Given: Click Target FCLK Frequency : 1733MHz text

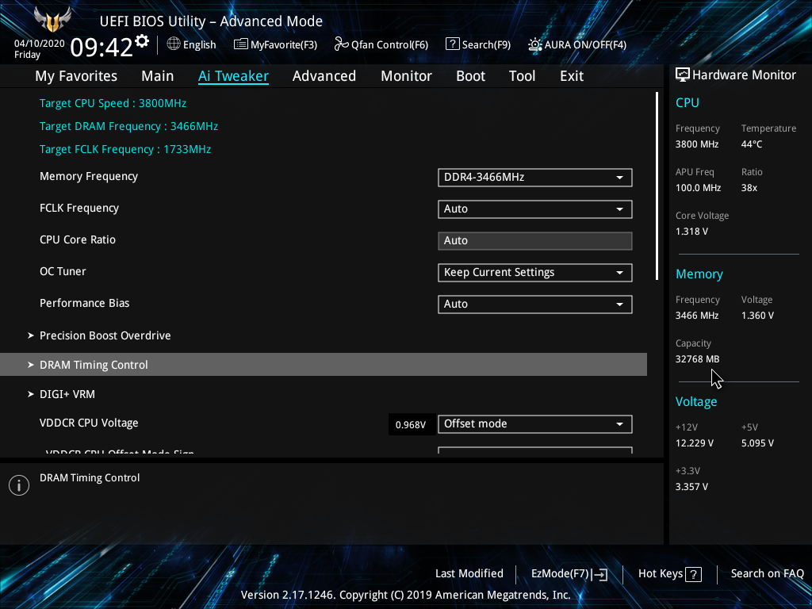Looking at the screenshot, I should pos(124,149).
